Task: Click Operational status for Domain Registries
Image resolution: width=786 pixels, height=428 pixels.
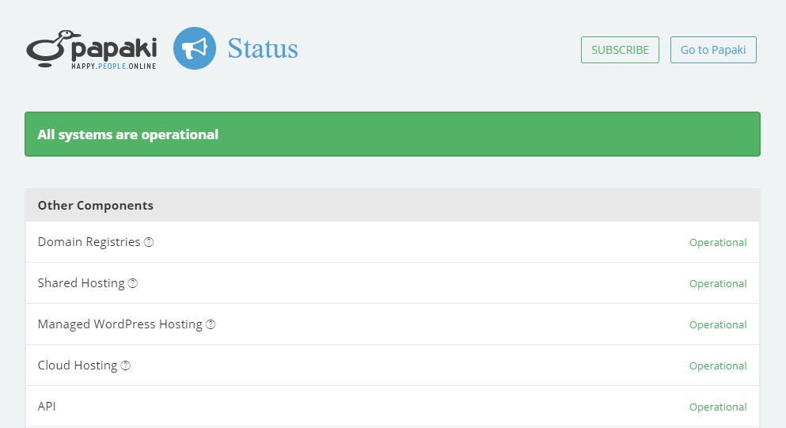Action: coord(718,243)
